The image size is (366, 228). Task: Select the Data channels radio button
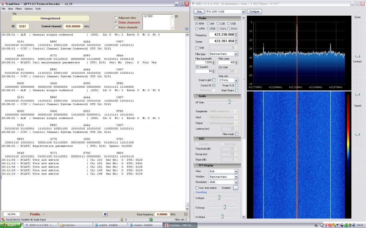116,22
